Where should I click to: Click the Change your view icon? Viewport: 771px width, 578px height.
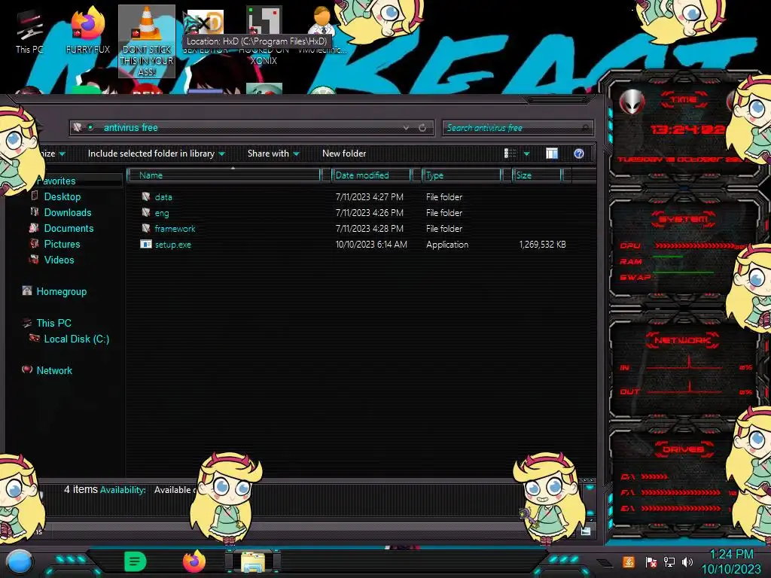(x=510, y=154)
